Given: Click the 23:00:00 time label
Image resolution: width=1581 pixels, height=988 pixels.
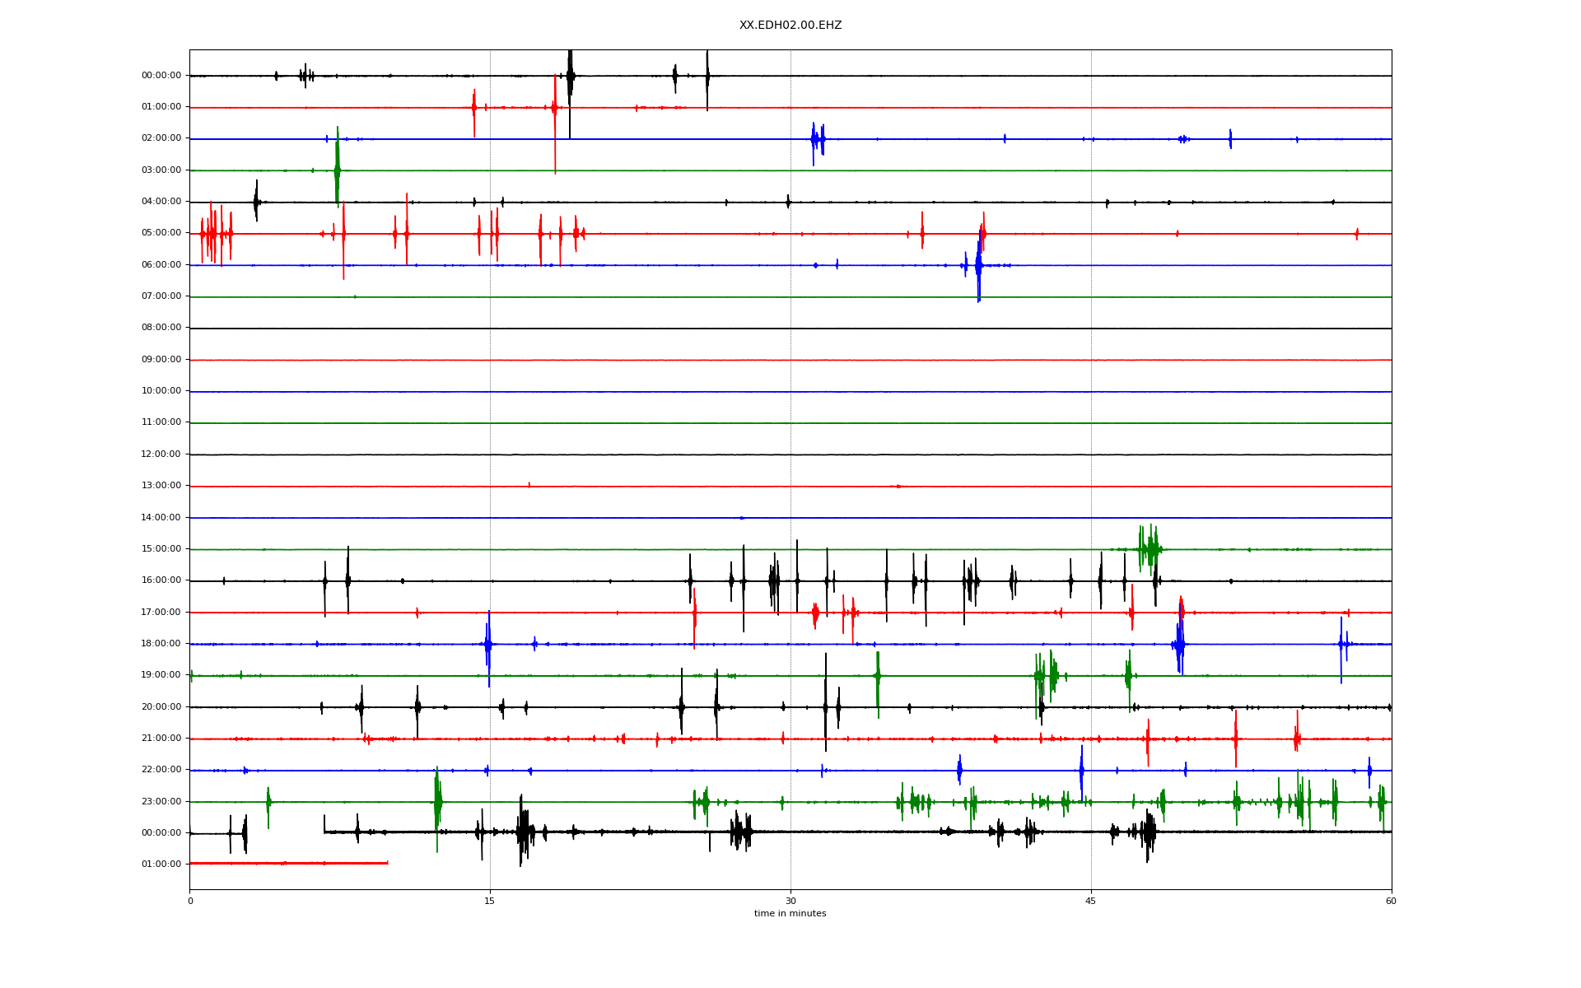Looking at the screenshot, I should [x=161, y=802].
